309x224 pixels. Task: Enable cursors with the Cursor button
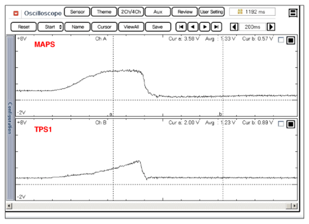tap(104, 27)
